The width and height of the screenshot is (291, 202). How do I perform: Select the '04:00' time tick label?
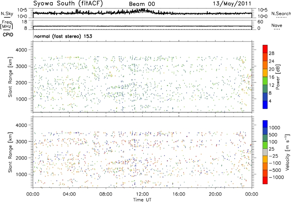pos(69,194)
